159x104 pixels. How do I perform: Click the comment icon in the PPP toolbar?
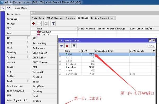tap(46, 24)
